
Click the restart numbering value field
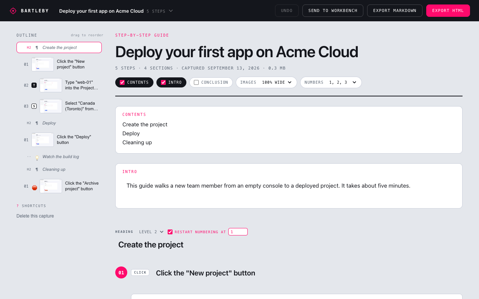coord(238,232)
